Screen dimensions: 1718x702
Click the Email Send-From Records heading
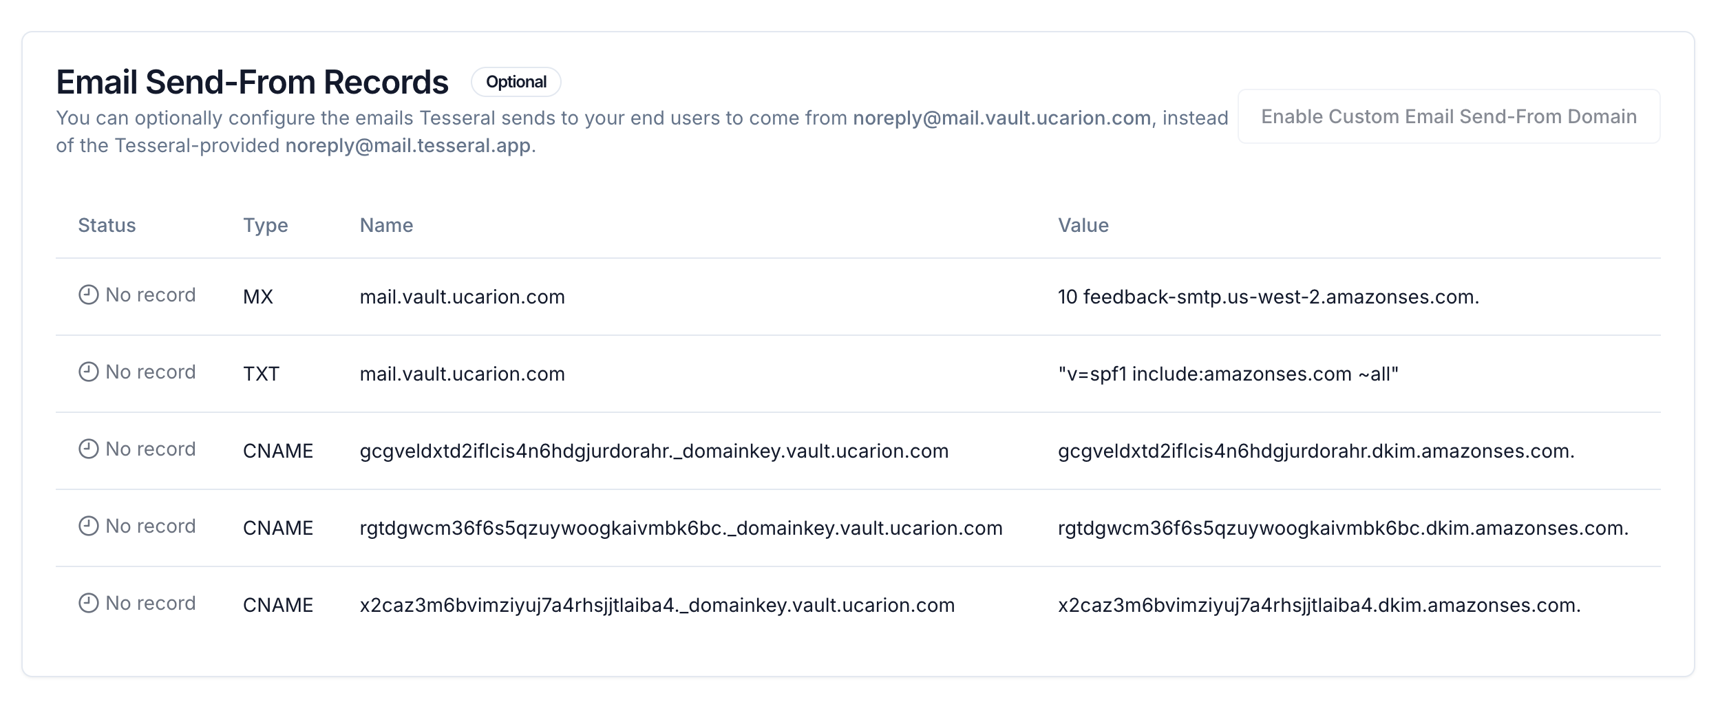click(x=253, y=82)
